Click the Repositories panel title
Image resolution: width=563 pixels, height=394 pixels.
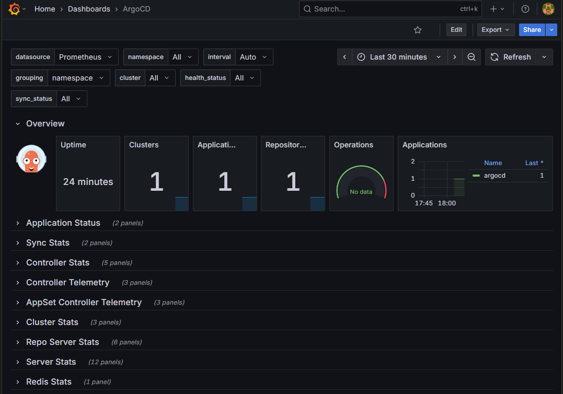click(286, 145)
